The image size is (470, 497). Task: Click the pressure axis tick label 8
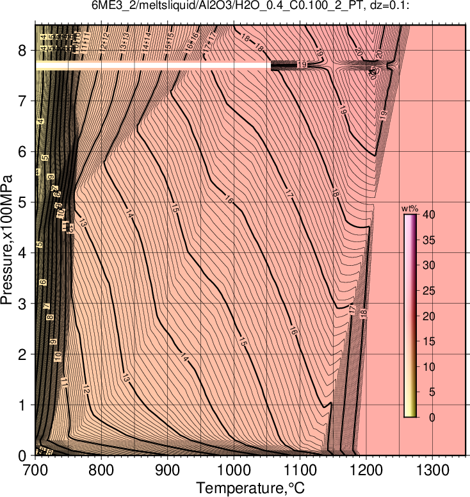(x=22, y=51)
